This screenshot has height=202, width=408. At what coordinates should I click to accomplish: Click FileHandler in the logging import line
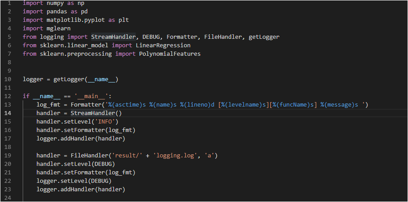(x=221, y=37)
